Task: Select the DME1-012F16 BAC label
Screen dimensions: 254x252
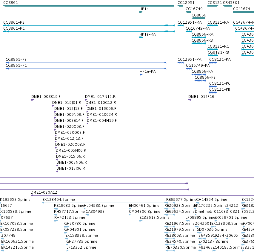Action: 201,97
